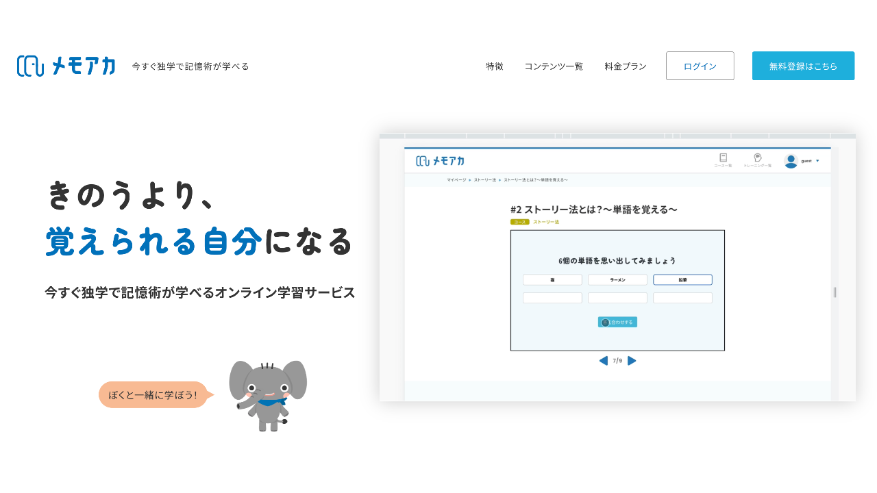This screenshot has height=493, width=877.
Task: Go to コンテンツ一覧 in the navigation
Action: pyautogui.click(x=554, y=66)
